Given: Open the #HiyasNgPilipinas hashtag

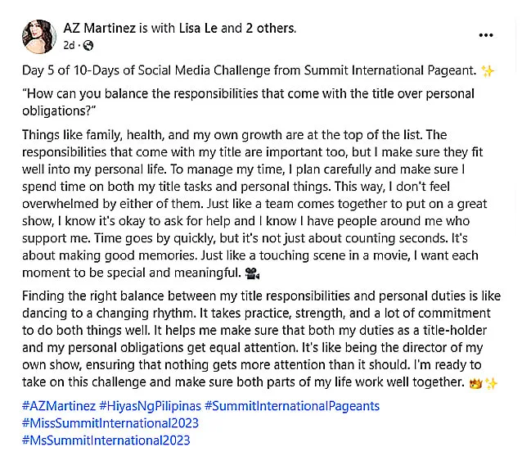Looking at the screenshot, I should click(151, 406).
